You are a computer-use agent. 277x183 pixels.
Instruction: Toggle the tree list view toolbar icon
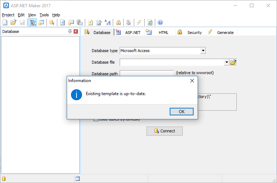pyautogui.click(x=33, y=22)
